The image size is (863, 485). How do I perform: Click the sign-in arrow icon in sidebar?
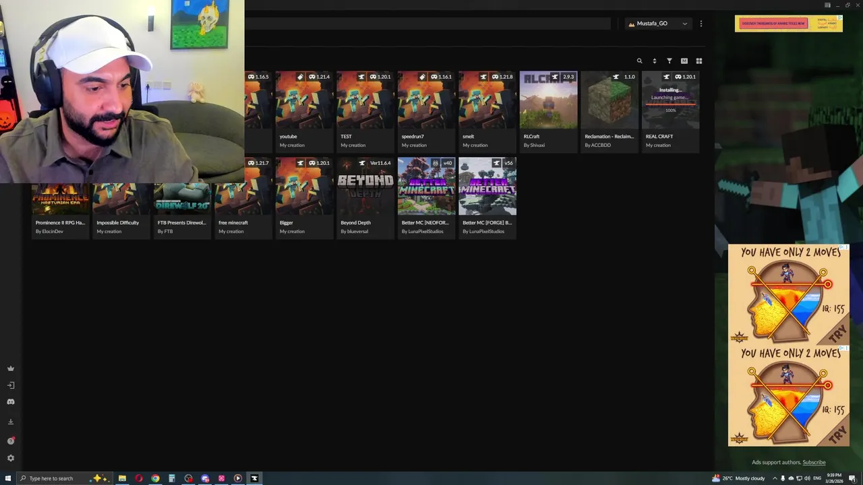click(x=11, y=385)
